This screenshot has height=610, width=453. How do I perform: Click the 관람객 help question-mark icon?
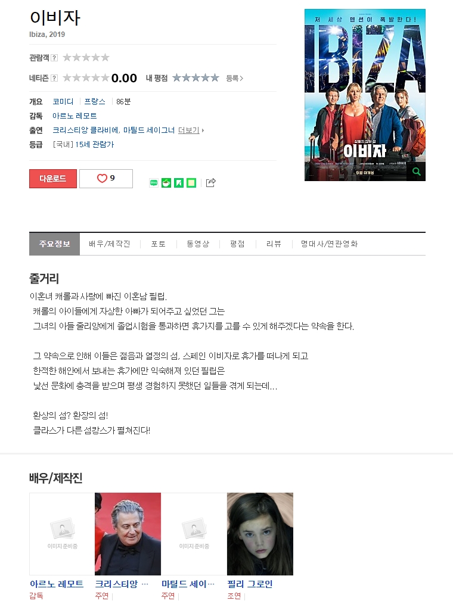click(x=54, y=58)
